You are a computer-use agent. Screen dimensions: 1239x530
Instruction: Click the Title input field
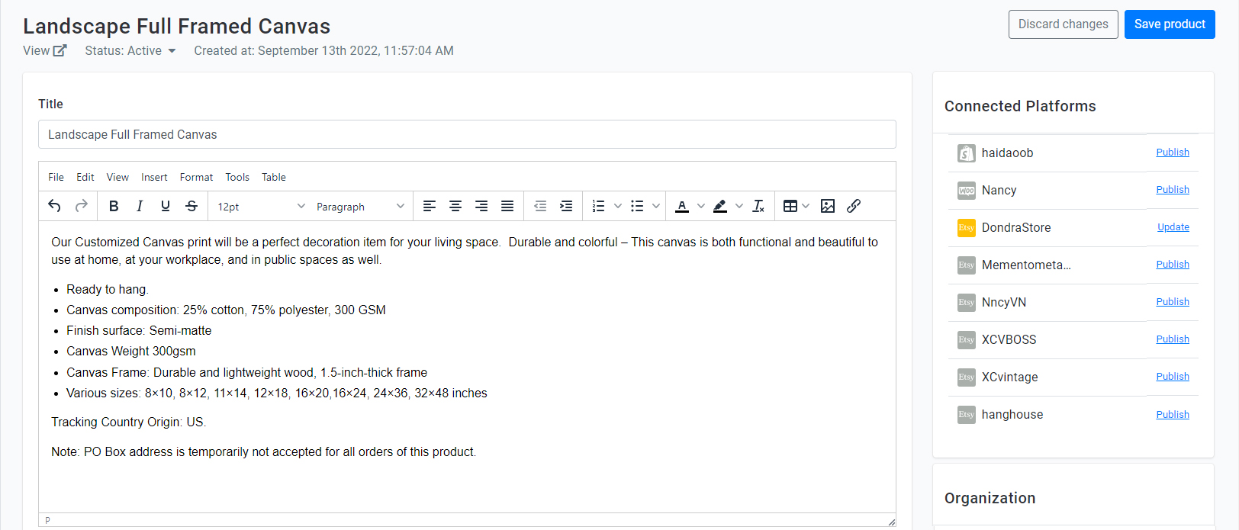tap(467, 134)
